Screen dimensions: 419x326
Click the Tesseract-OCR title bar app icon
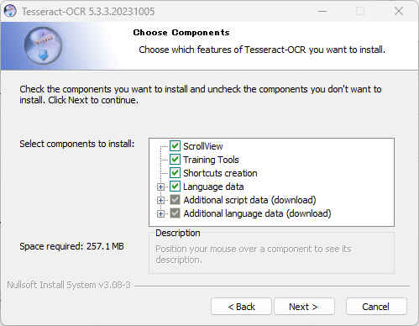point(10,11)
